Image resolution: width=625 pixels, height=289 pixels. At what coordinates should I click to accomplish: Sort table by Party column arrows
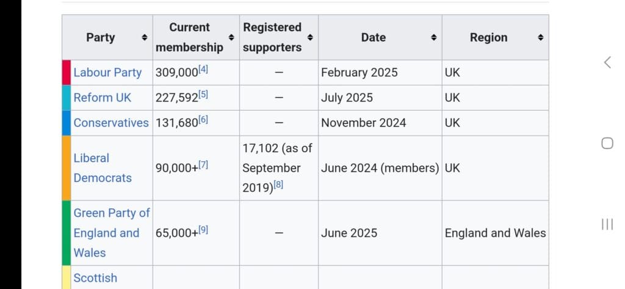point(145,37)
